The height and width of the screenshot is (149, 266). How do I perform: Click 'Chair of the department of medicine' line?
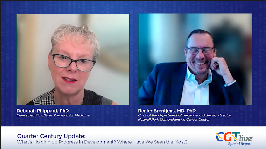tap(185, 115)
